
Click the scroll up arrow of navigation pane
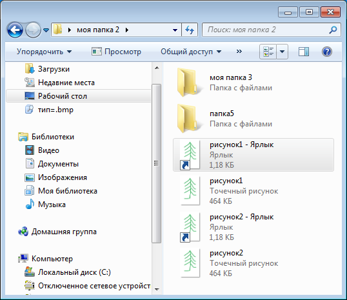157,68
